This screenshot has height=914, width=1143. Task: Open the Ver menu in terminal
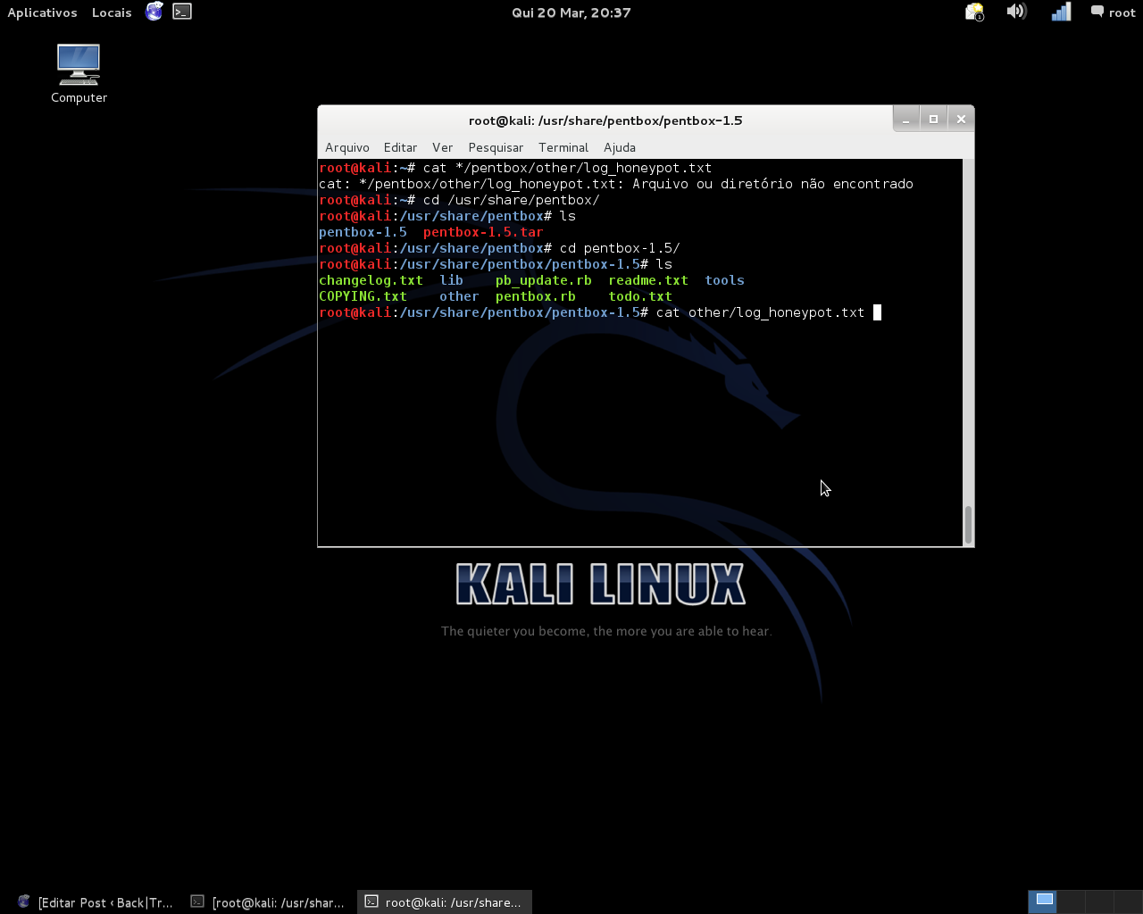(x=442, y=147)
